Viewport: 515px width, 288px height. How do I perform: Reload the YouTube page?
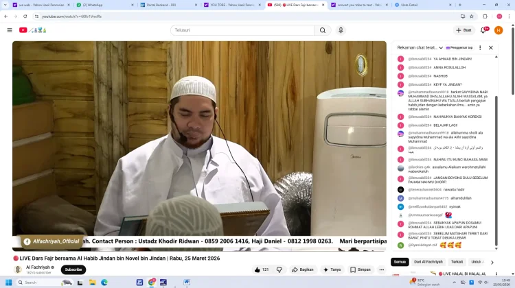(25, 16)
